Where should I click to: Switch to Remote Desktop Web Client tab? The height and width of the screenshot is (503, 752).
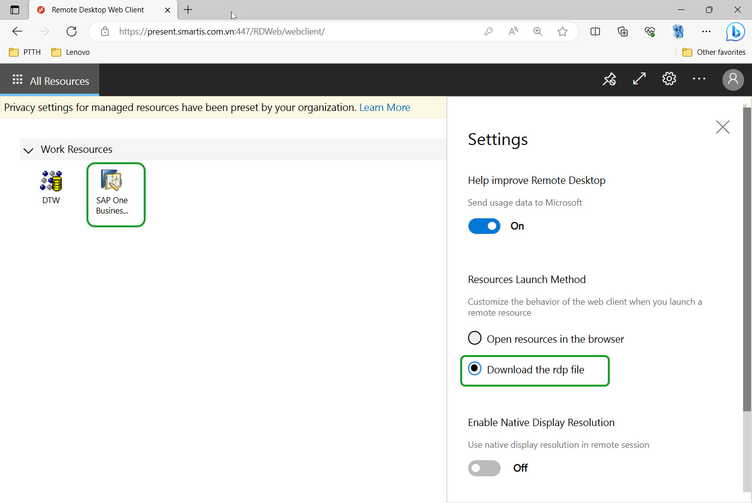point(104,10)
